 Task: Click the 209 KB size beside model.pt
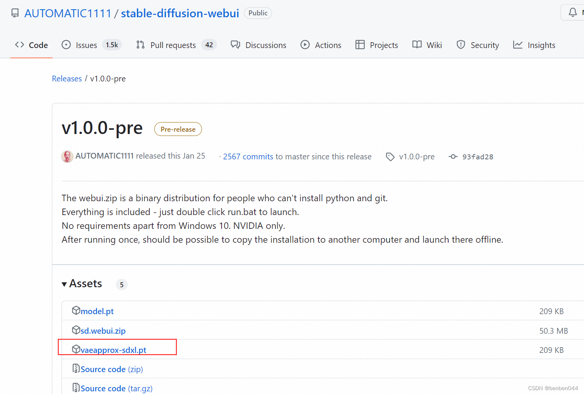[551, 311]
